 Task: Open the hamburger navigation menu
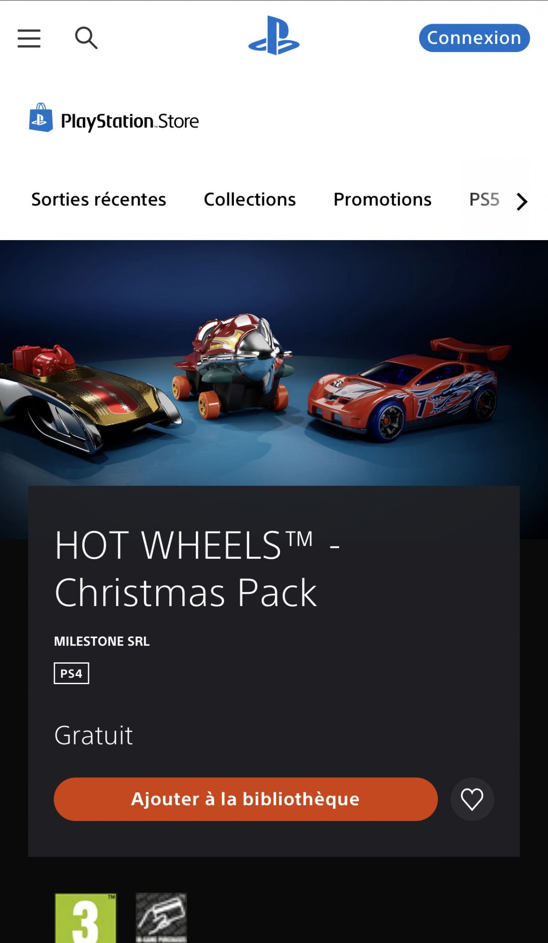[x=29, y=38]
